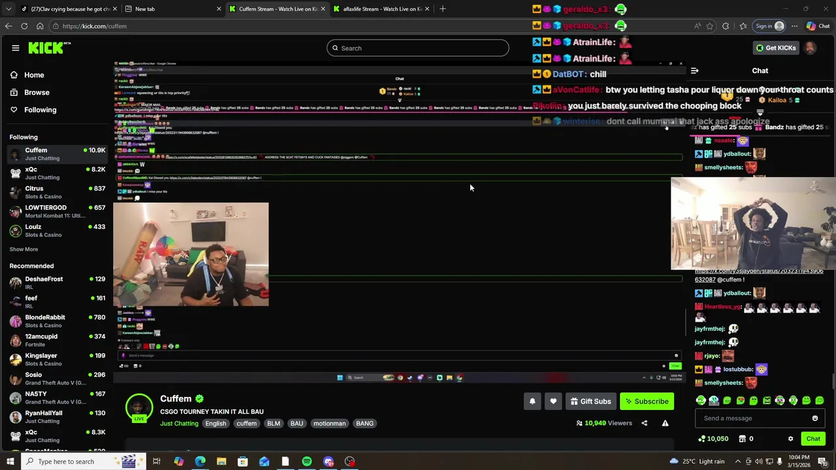Click the green Chat send button
Screen dimensions: 836x470
click(813, 439)
